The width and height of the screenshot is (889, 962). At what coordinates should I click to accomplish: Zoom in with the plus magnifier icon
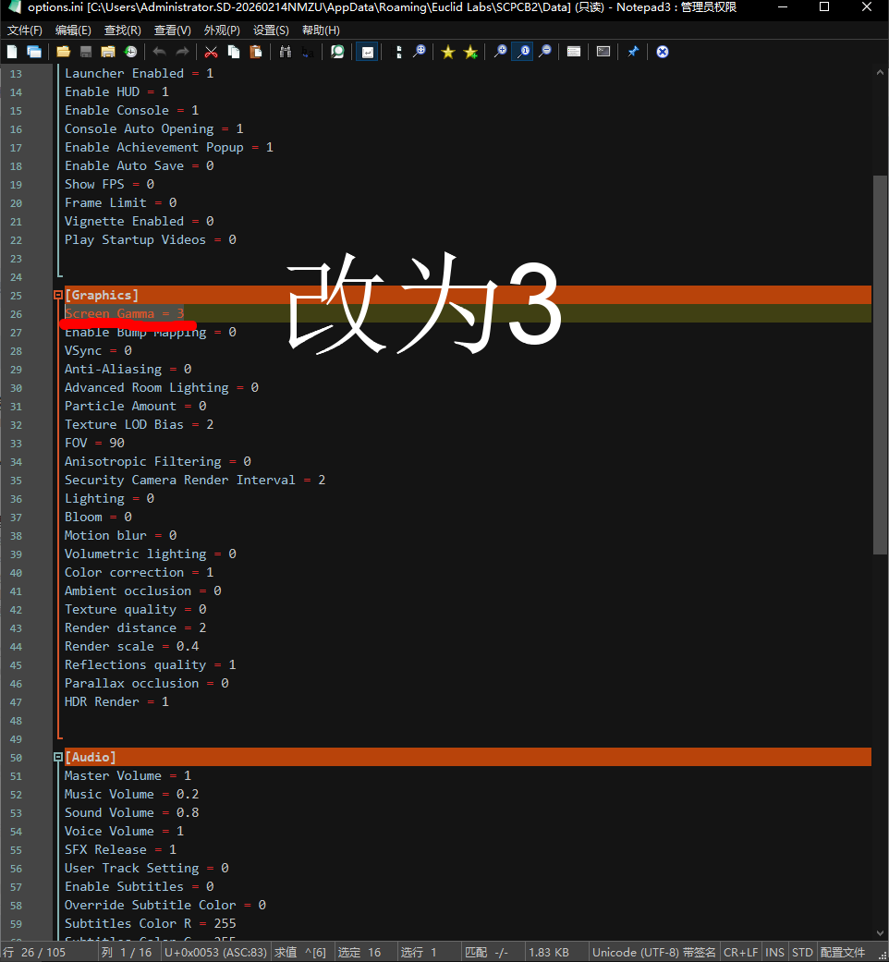click(x=501, y=52)
